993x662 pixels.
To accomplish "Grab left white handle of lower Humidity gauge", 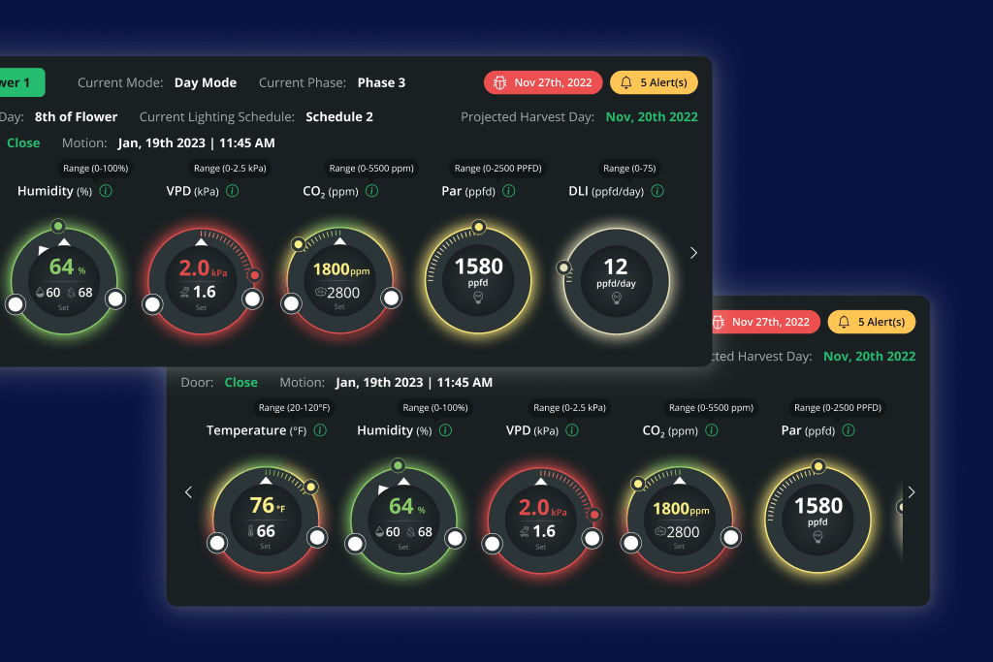I will pyautogui.click(x=355, y=544).
